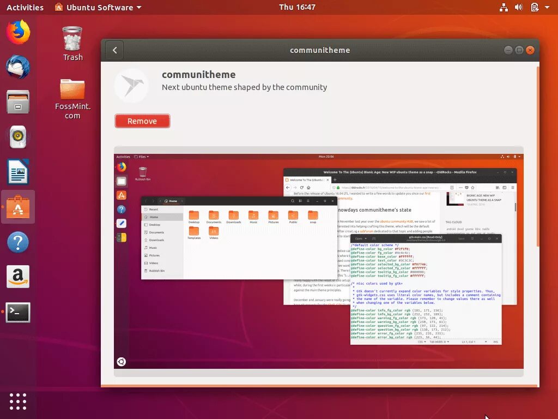The image size is (558, 419).
Task: Click the communitheme bird logo icon
Action: [x=131, y=86]
